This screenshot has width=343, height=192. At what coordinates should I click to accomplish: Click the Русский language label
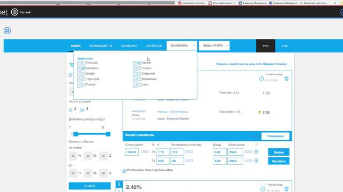[x=25, y=12]
